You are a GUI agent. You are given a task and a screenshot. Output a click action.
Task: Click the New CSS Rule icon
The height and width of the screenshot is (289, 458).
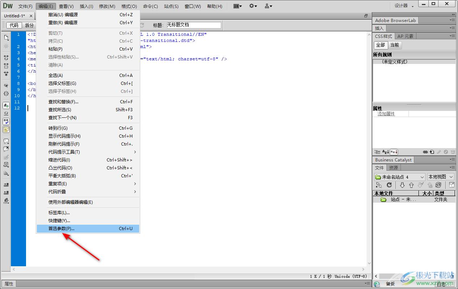point(432,152)
